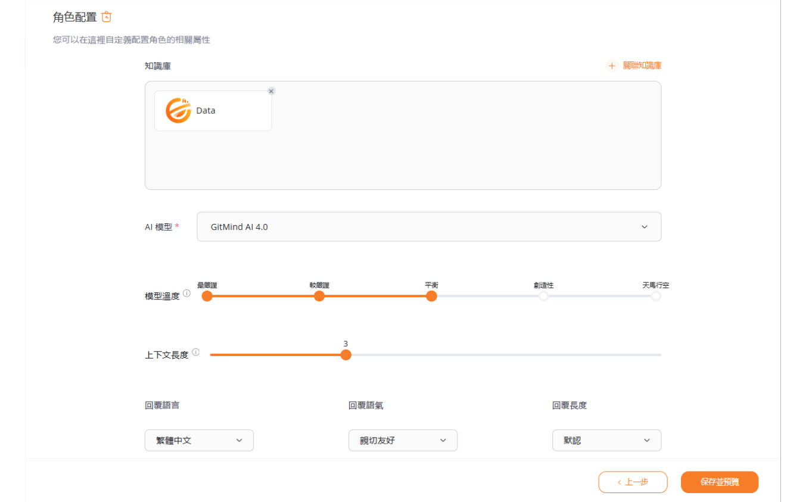Open the 關聯知識庫 link
The width and height of the screenshot is (806, 502).
pyautogui.click(x=642, y=66)
